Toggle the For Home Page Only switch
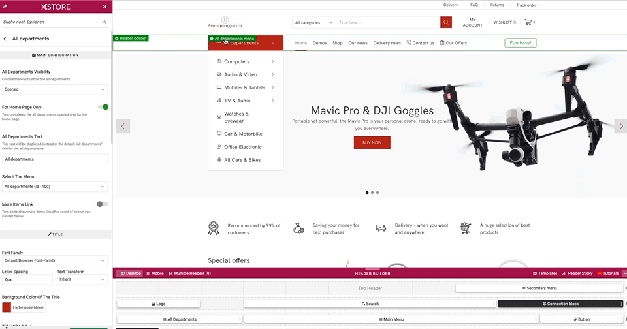The image size is (627, 329). point(103,107)
